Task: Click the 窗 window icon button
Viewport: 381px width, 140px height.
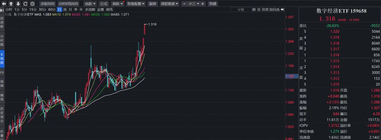Action: click(254, 10)
